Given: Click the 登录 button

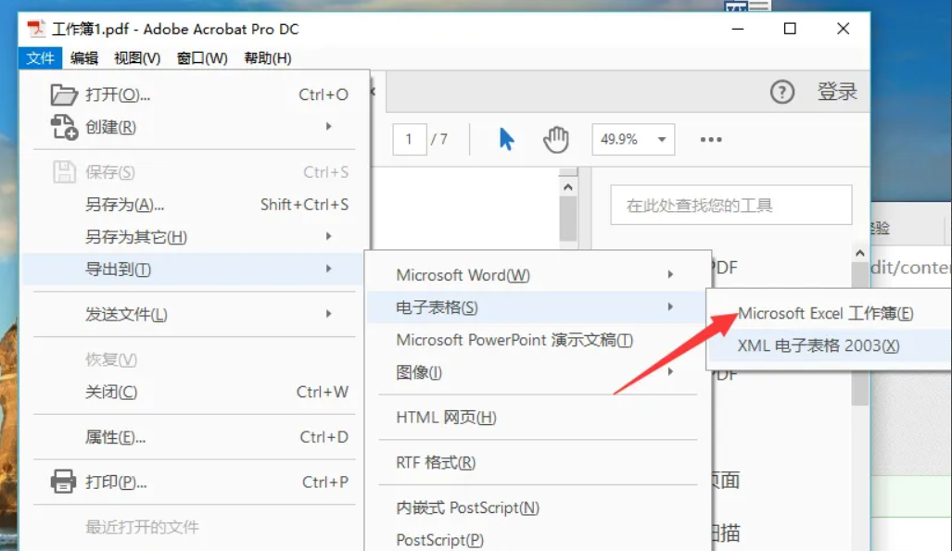Looking at the screenshot, I should [838, 92].
